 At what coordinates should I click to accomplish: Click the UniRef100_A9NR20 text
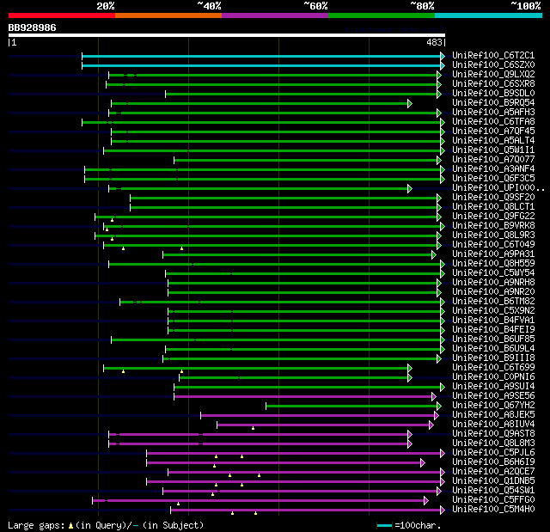pos(493,292)
